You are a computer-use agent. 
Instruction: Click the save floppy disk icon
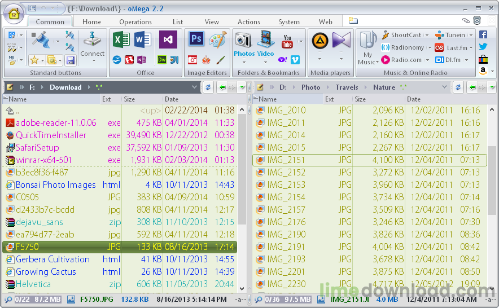(x=71, y=60)
